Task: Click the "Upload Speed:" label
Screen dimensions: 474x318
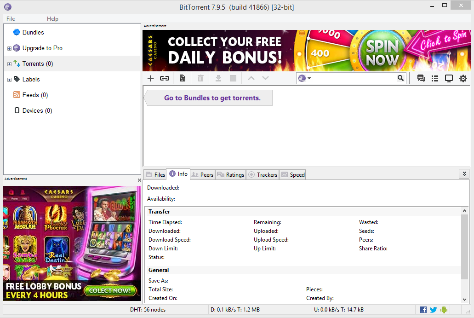Action: pyautogui.click(x=271, y=240)
